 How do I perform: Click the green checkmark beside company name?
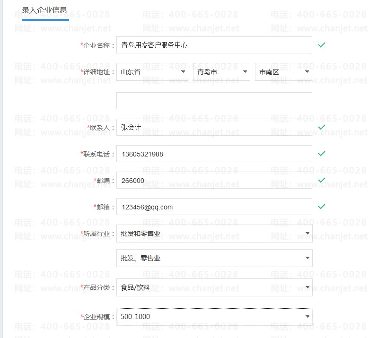[x=322, y=45]
